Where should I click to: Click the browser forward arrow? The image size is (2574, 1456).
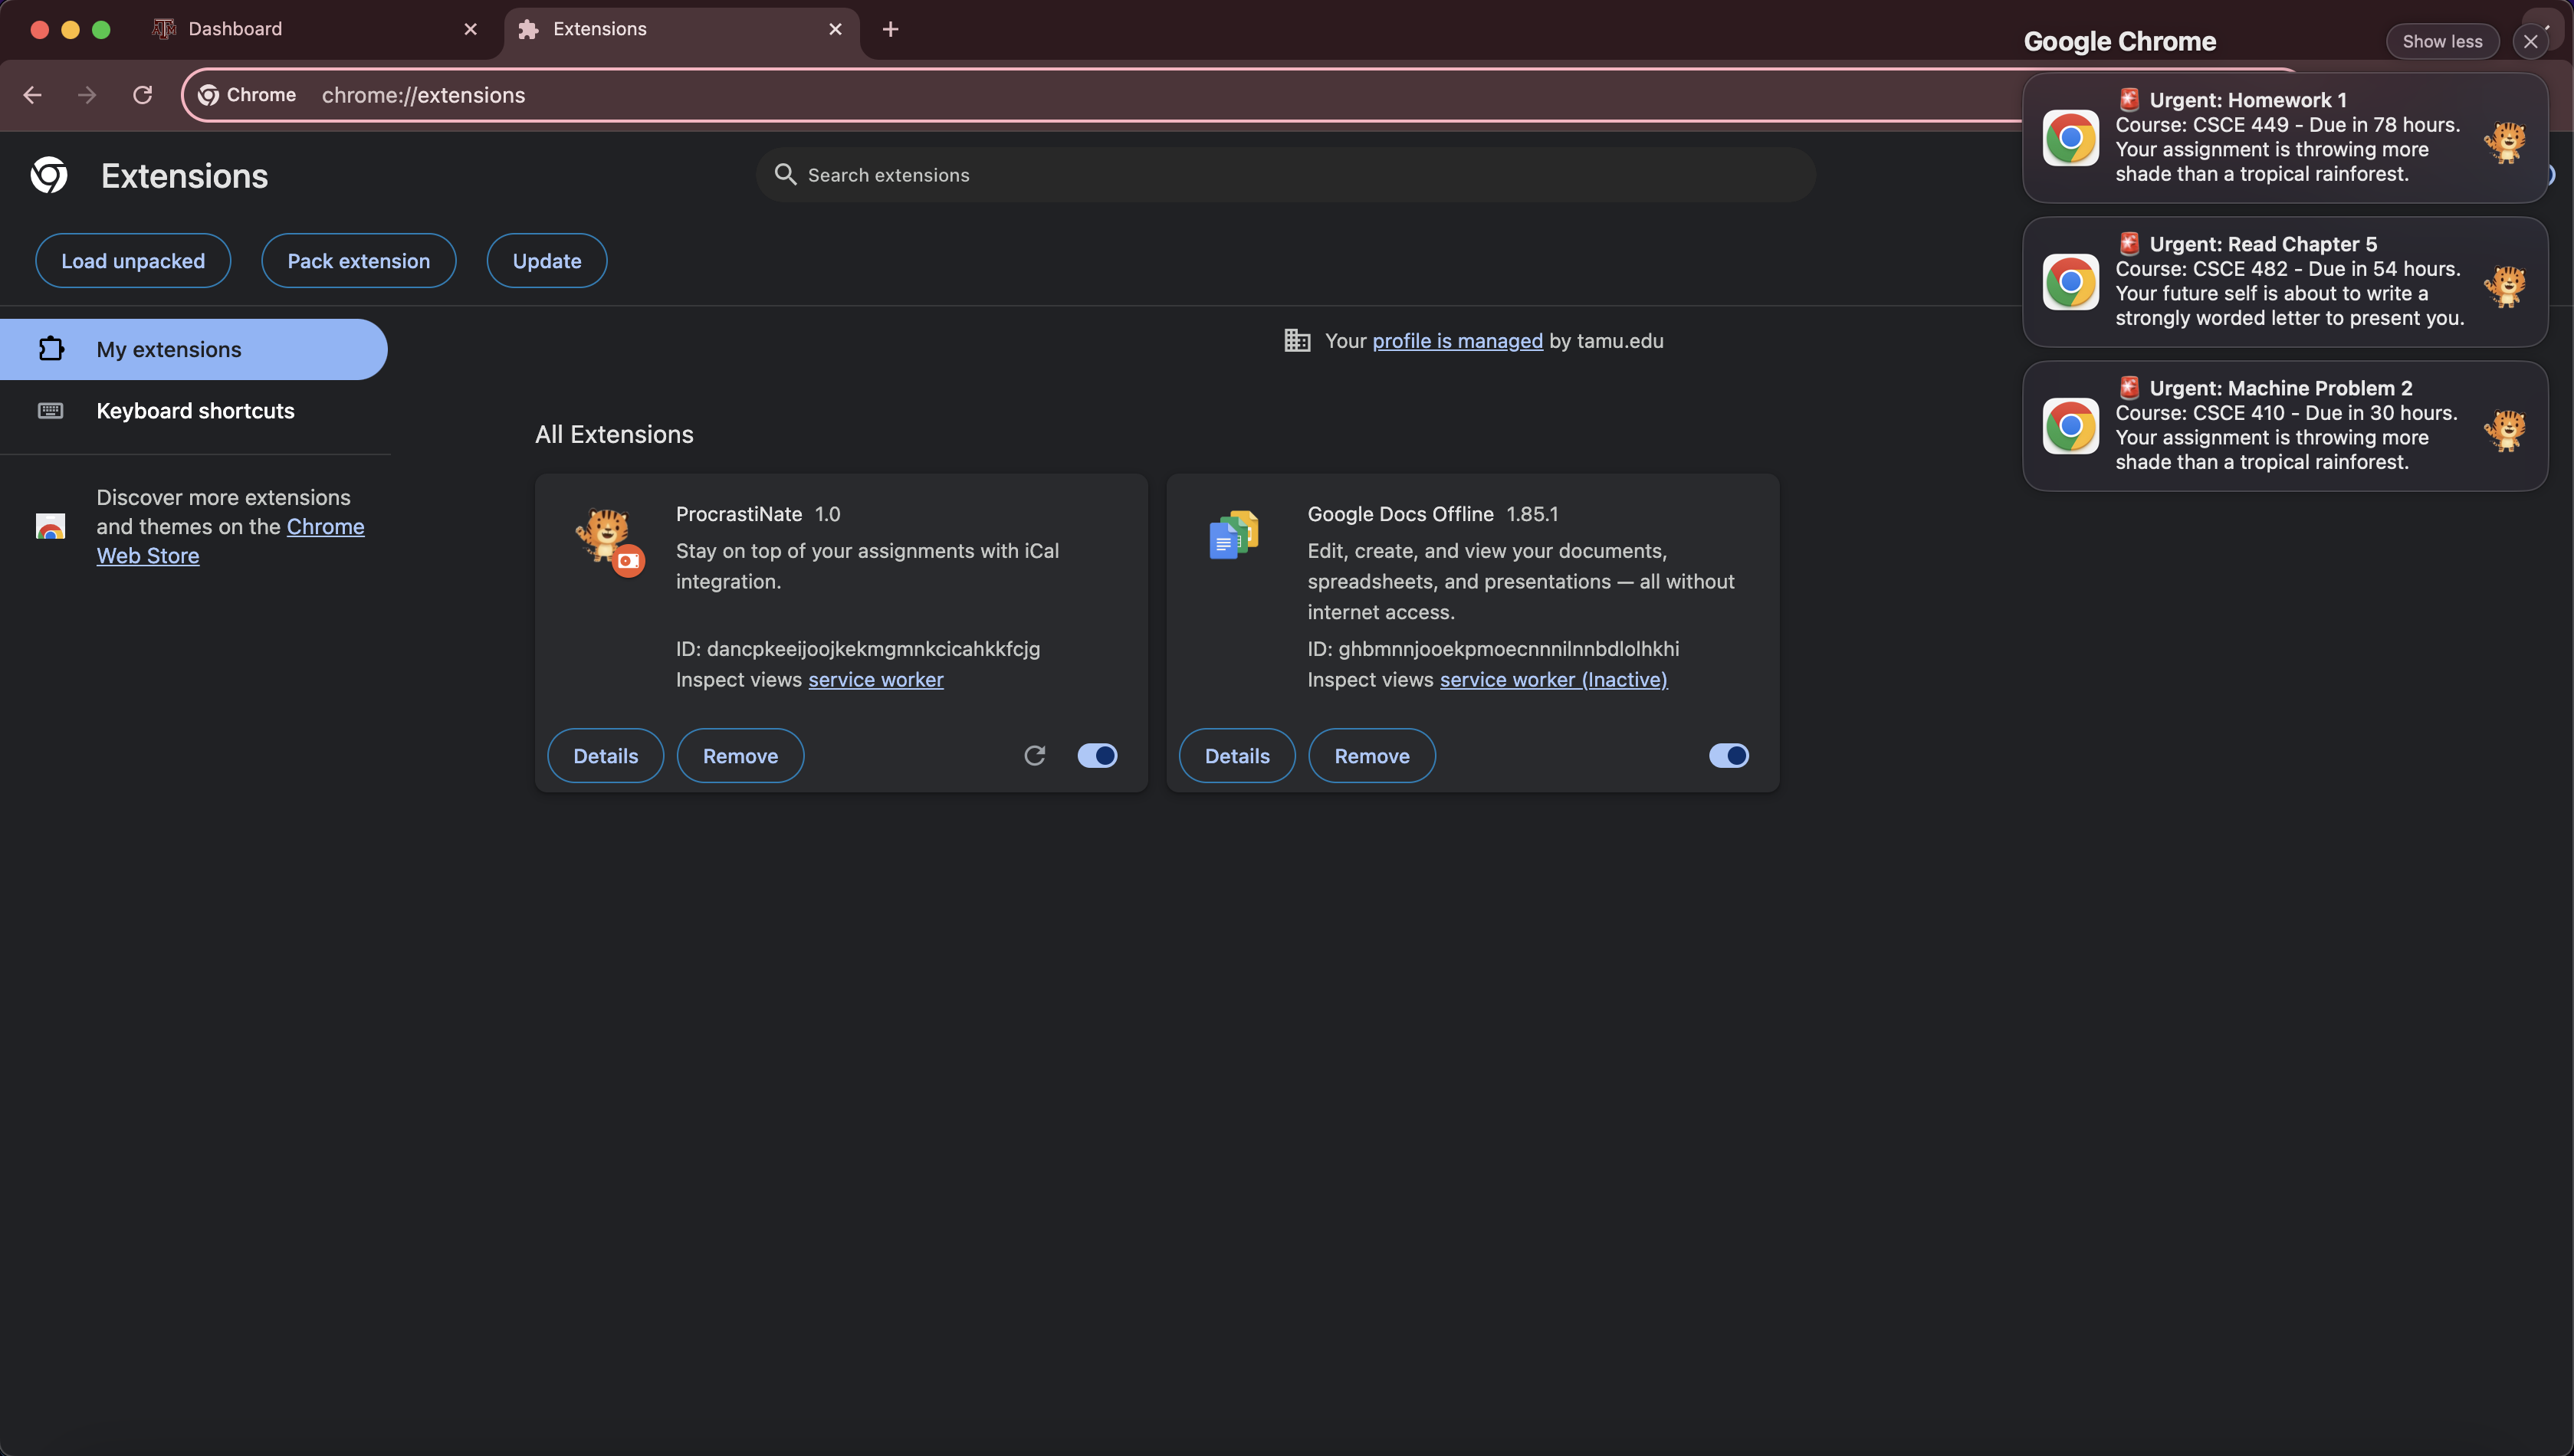(x=87, y=95)
